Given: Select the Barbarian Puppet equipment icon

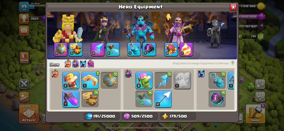Looking at the screenshot, I should 71,80.
